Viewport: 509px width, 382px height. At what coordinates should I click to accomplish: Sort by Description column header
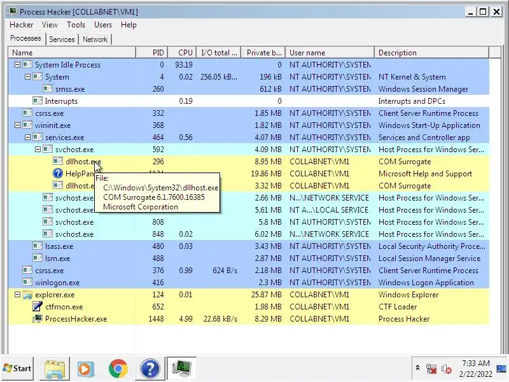click(431, 53)
